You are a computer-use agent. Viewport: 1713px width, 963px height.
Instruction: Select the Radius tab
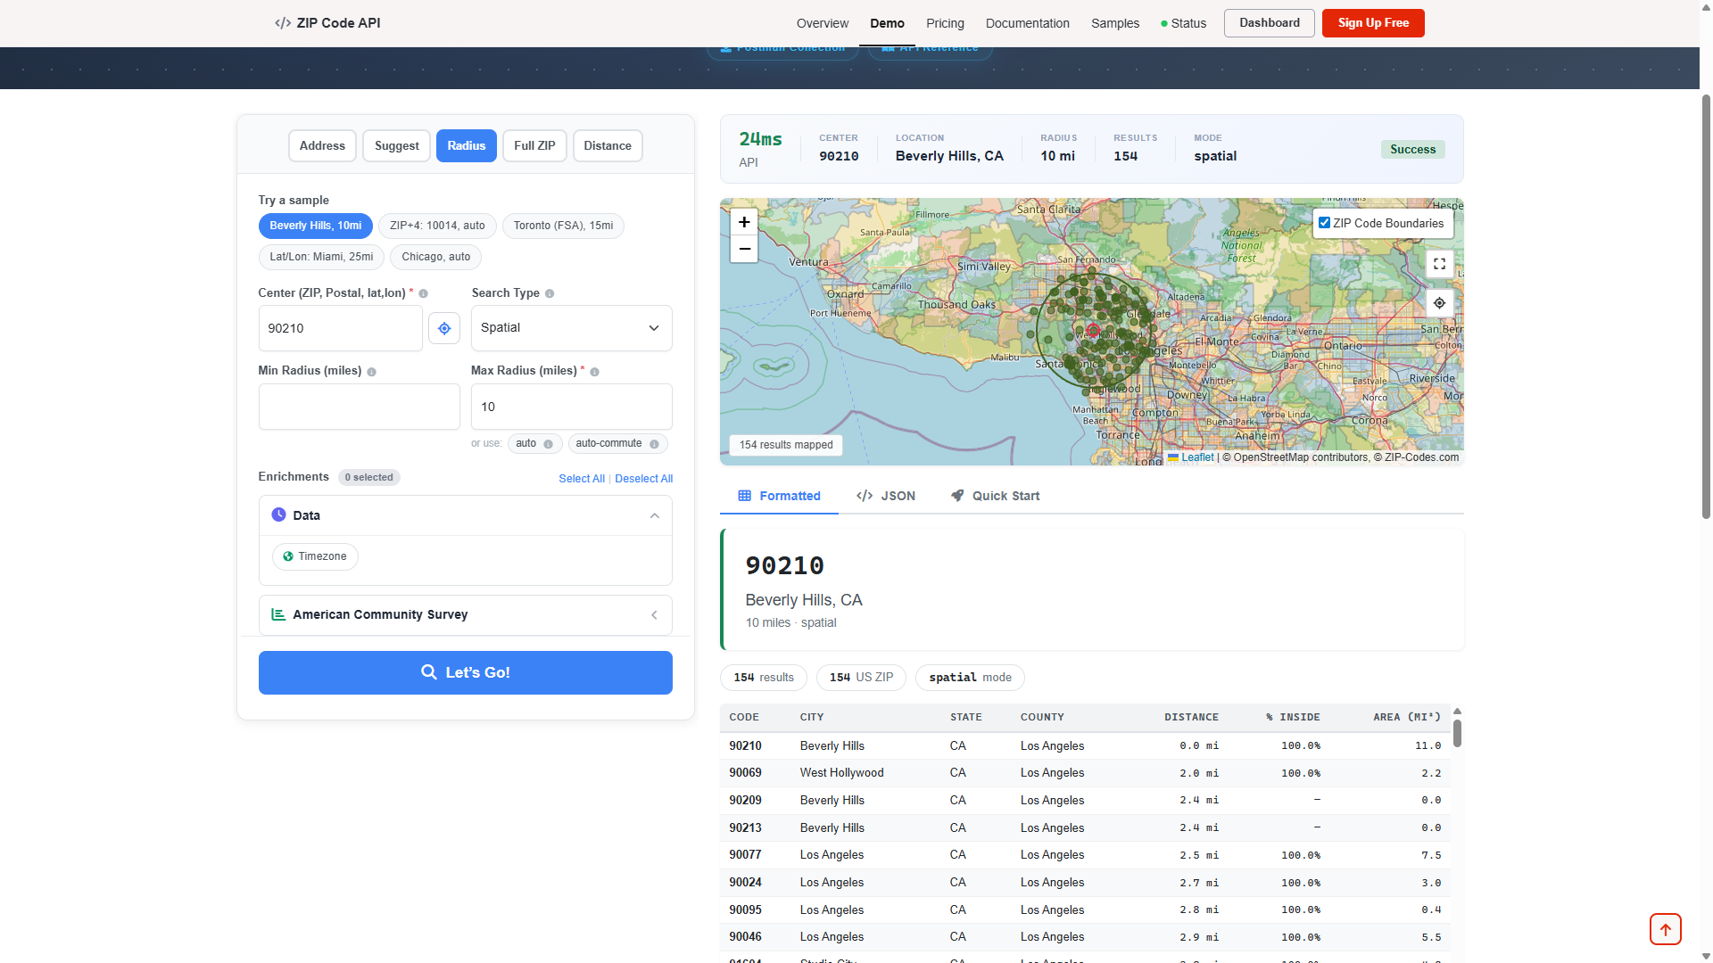[466, 146]
